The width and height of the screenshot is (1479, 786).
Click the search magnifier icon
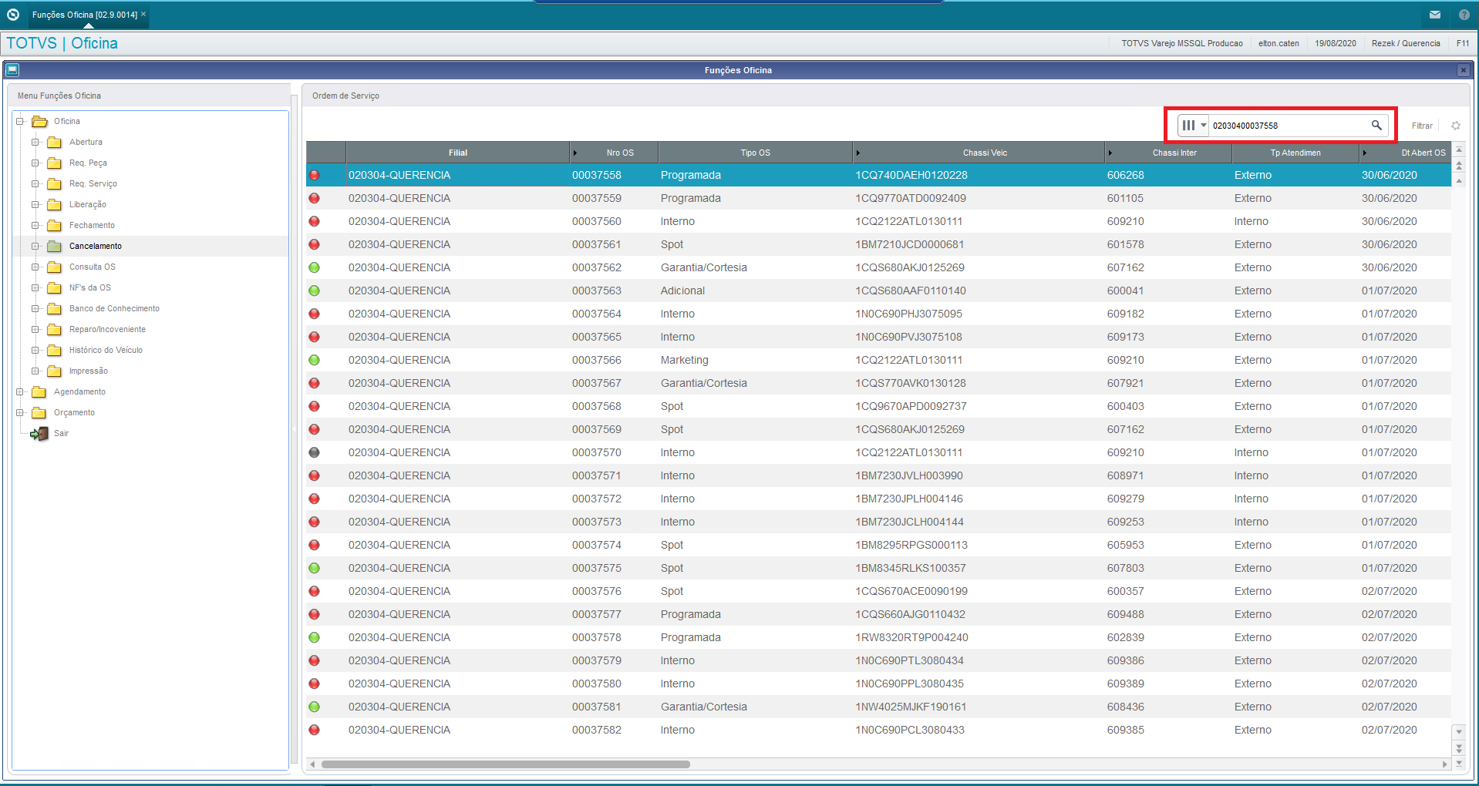(1376, 125)
